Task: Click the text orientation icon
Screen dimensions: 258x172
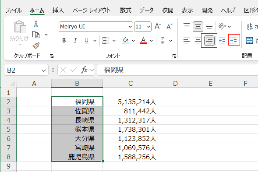Action: [222, 26]
